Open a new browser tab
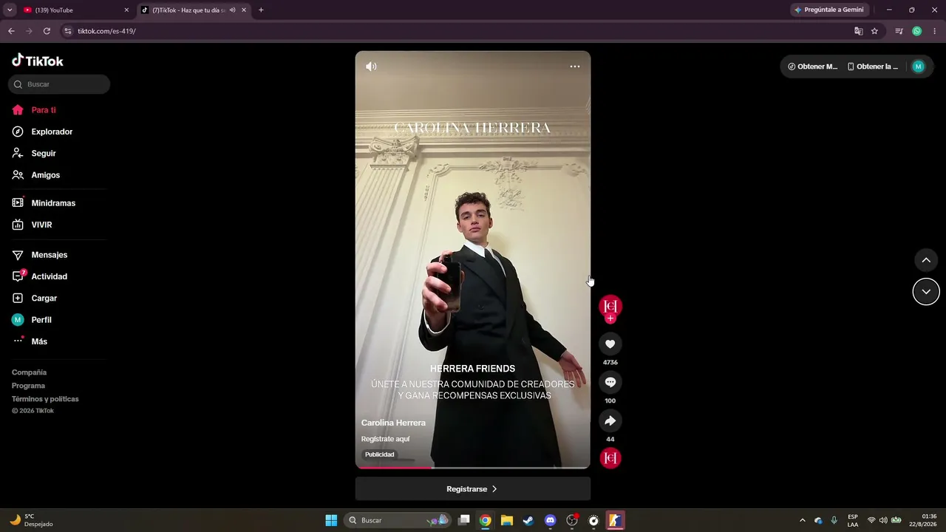 click(261, 10)
